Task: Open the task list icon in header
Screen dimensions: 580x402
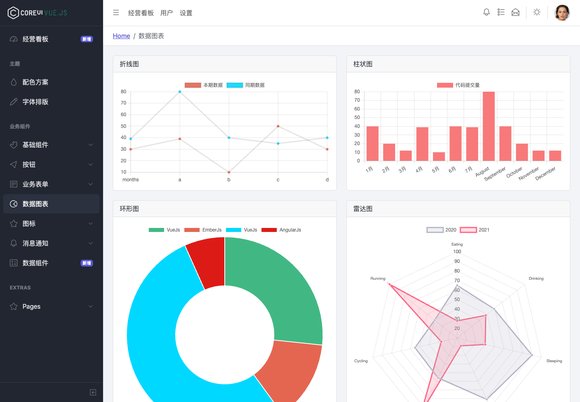Action: [501, 12]
